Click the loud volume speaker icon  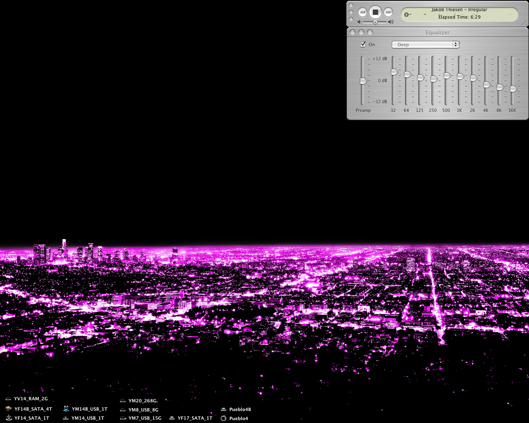391,22
